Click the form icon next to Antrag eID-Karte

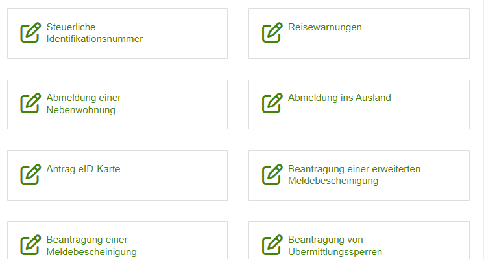coord(30,174)
